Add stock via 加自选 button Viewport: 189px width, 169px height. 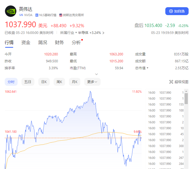[x=177, y=11]
